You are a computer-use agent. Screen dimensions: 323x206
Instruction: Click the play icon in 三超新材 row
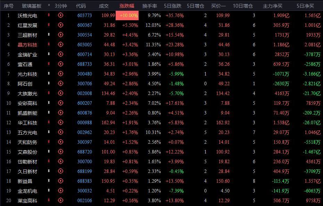tap(60, 35)
